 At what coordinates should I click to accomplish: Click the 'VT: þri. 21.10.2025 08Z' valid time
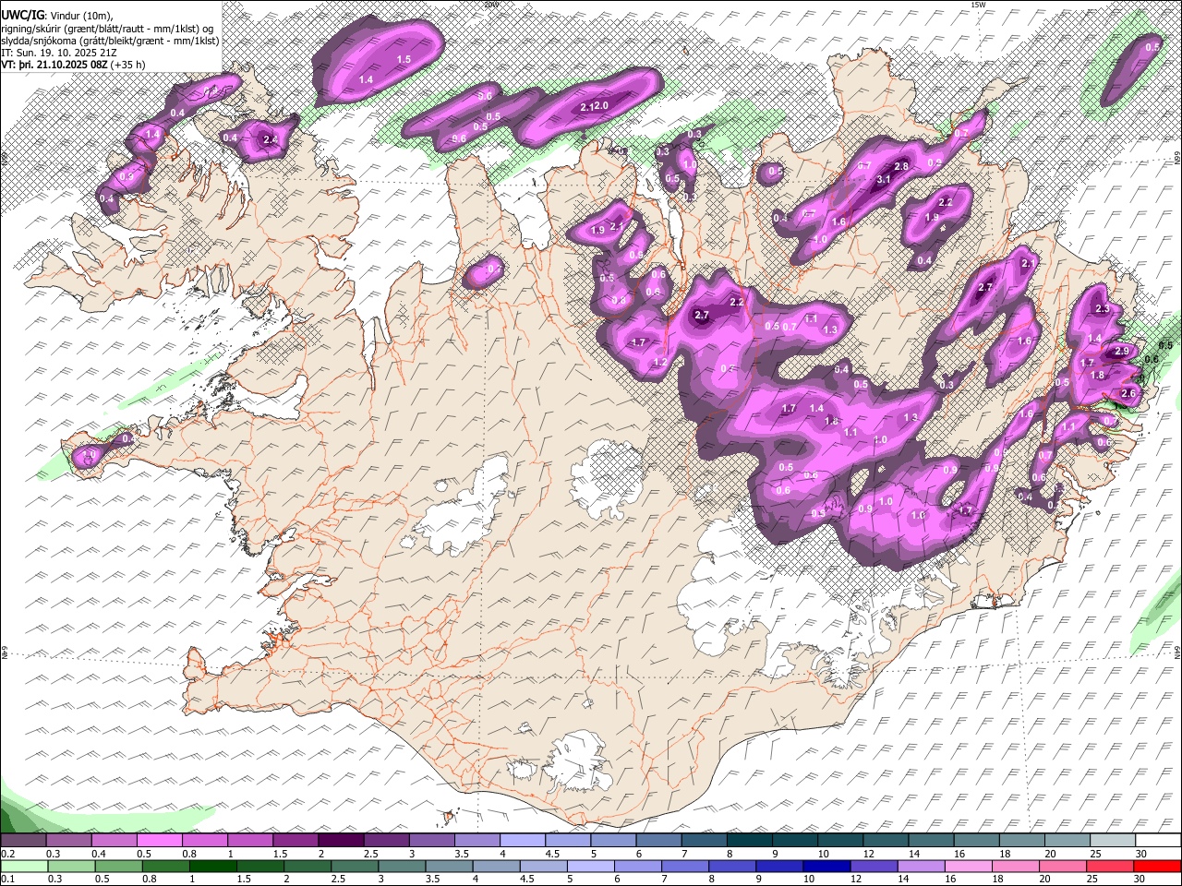coord(54,66)
